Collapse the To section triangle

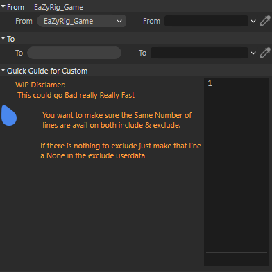tap(3, 38)
